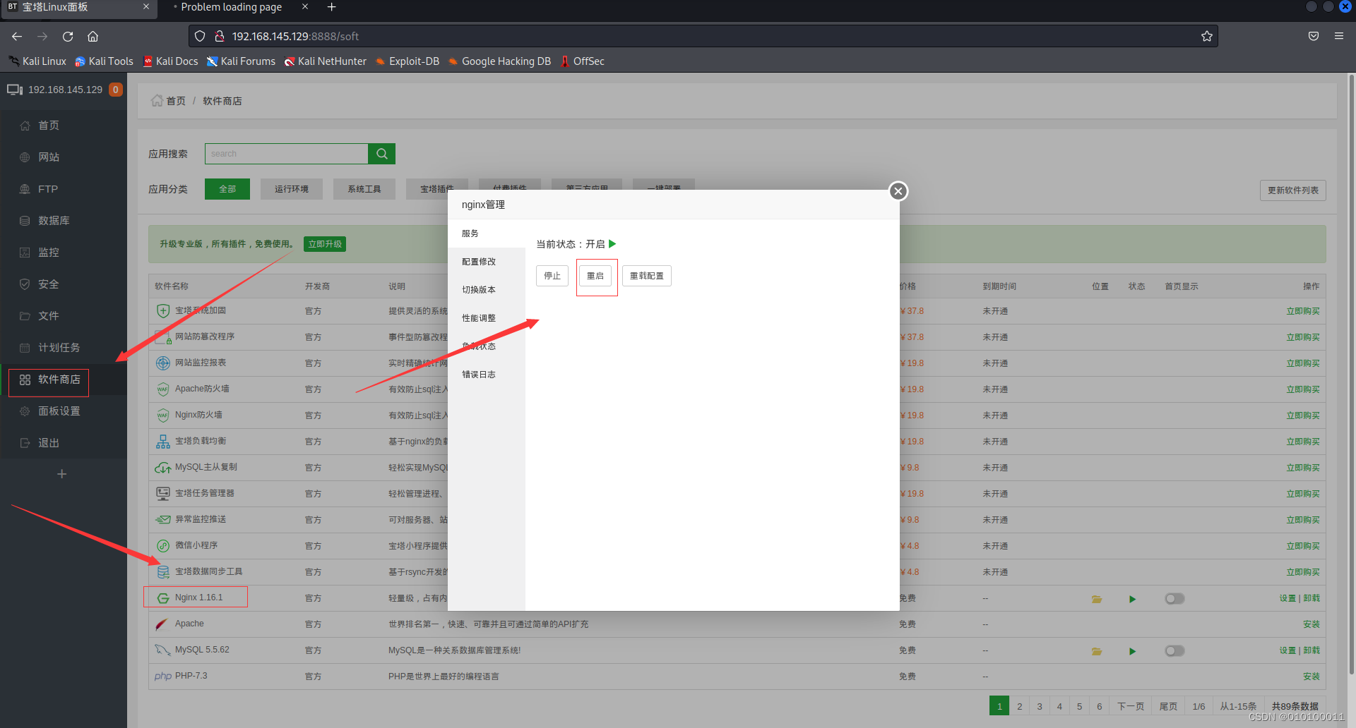Click the 重启 button to restart nginx
Screen dimensions: 1356x728
pyautogui.click(x=595, y=276)
